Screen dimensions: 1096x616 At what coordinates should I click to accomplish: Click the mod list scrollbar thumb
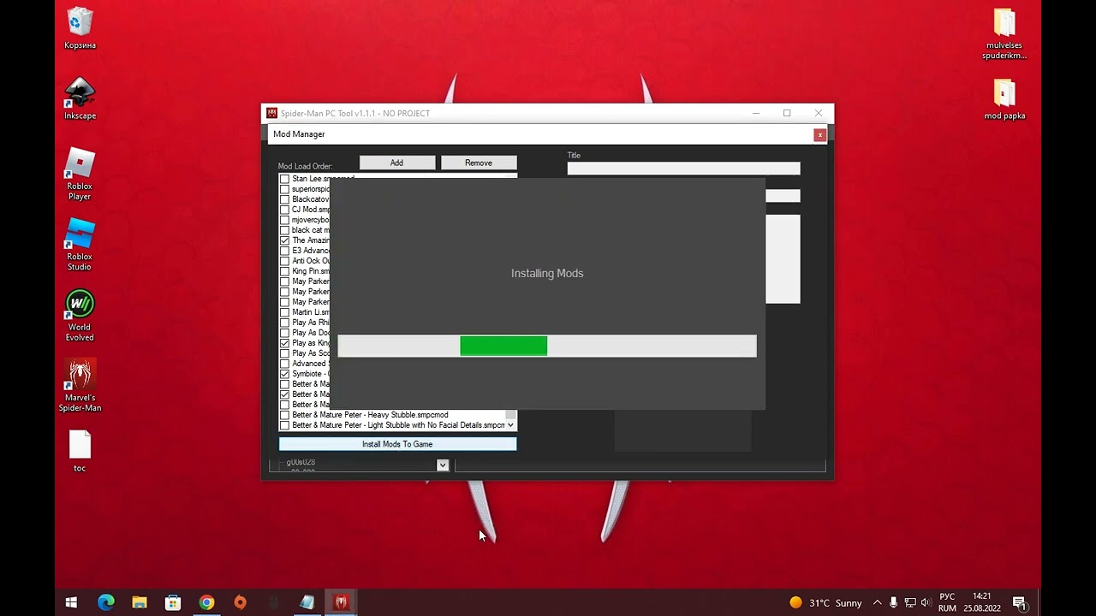[x=511, y=414]
